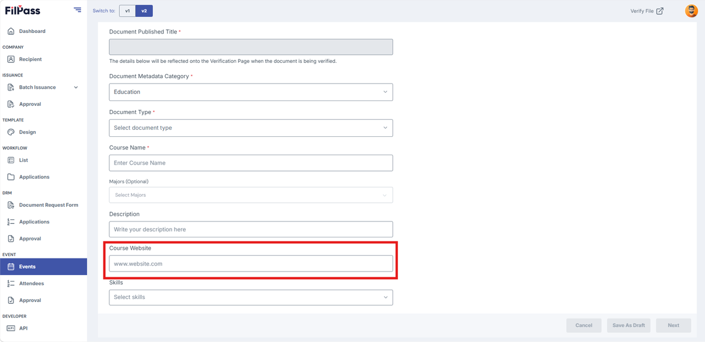Collapse the sidebar using the menu icon
Screen dimensions: 705x342
coord(78,10)
